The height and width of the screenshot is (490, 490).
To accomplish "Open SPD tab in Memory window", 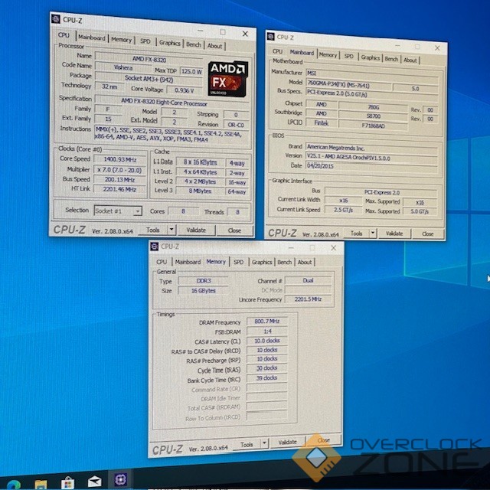I will tap(239, 262).
